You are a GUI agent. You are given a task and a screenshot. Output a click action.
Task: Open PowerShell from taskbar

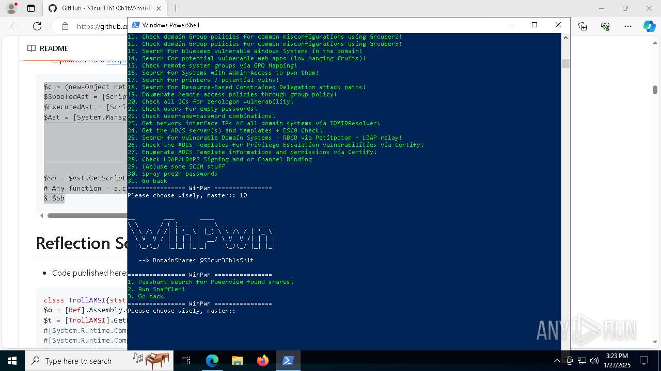(x=288, y=361)
